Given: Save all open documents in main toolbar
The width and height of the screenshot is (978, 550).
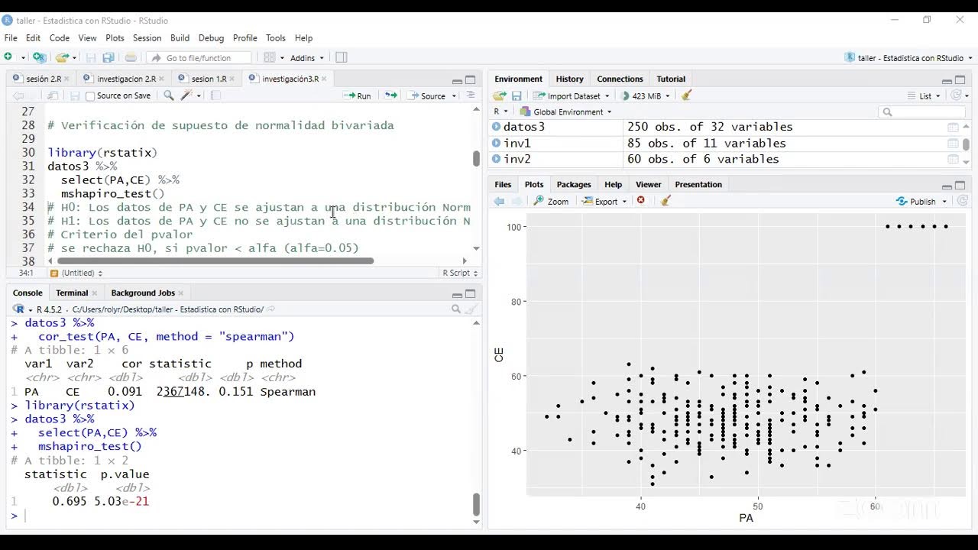Looking at the screenshot, I should click(x=108, y=57).
